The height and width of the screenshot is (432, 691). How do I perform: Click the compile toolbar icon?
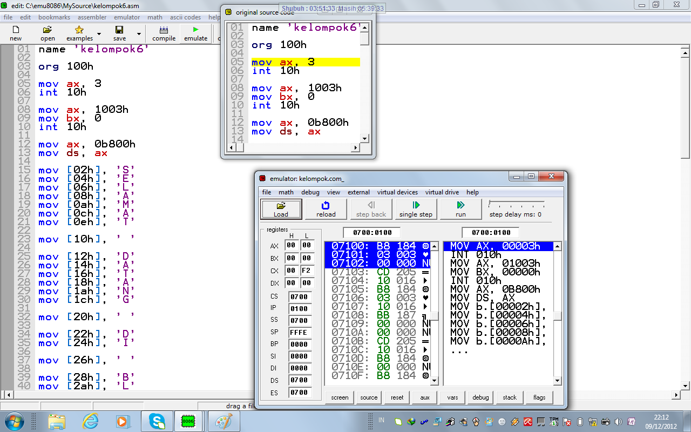point(164,30)
